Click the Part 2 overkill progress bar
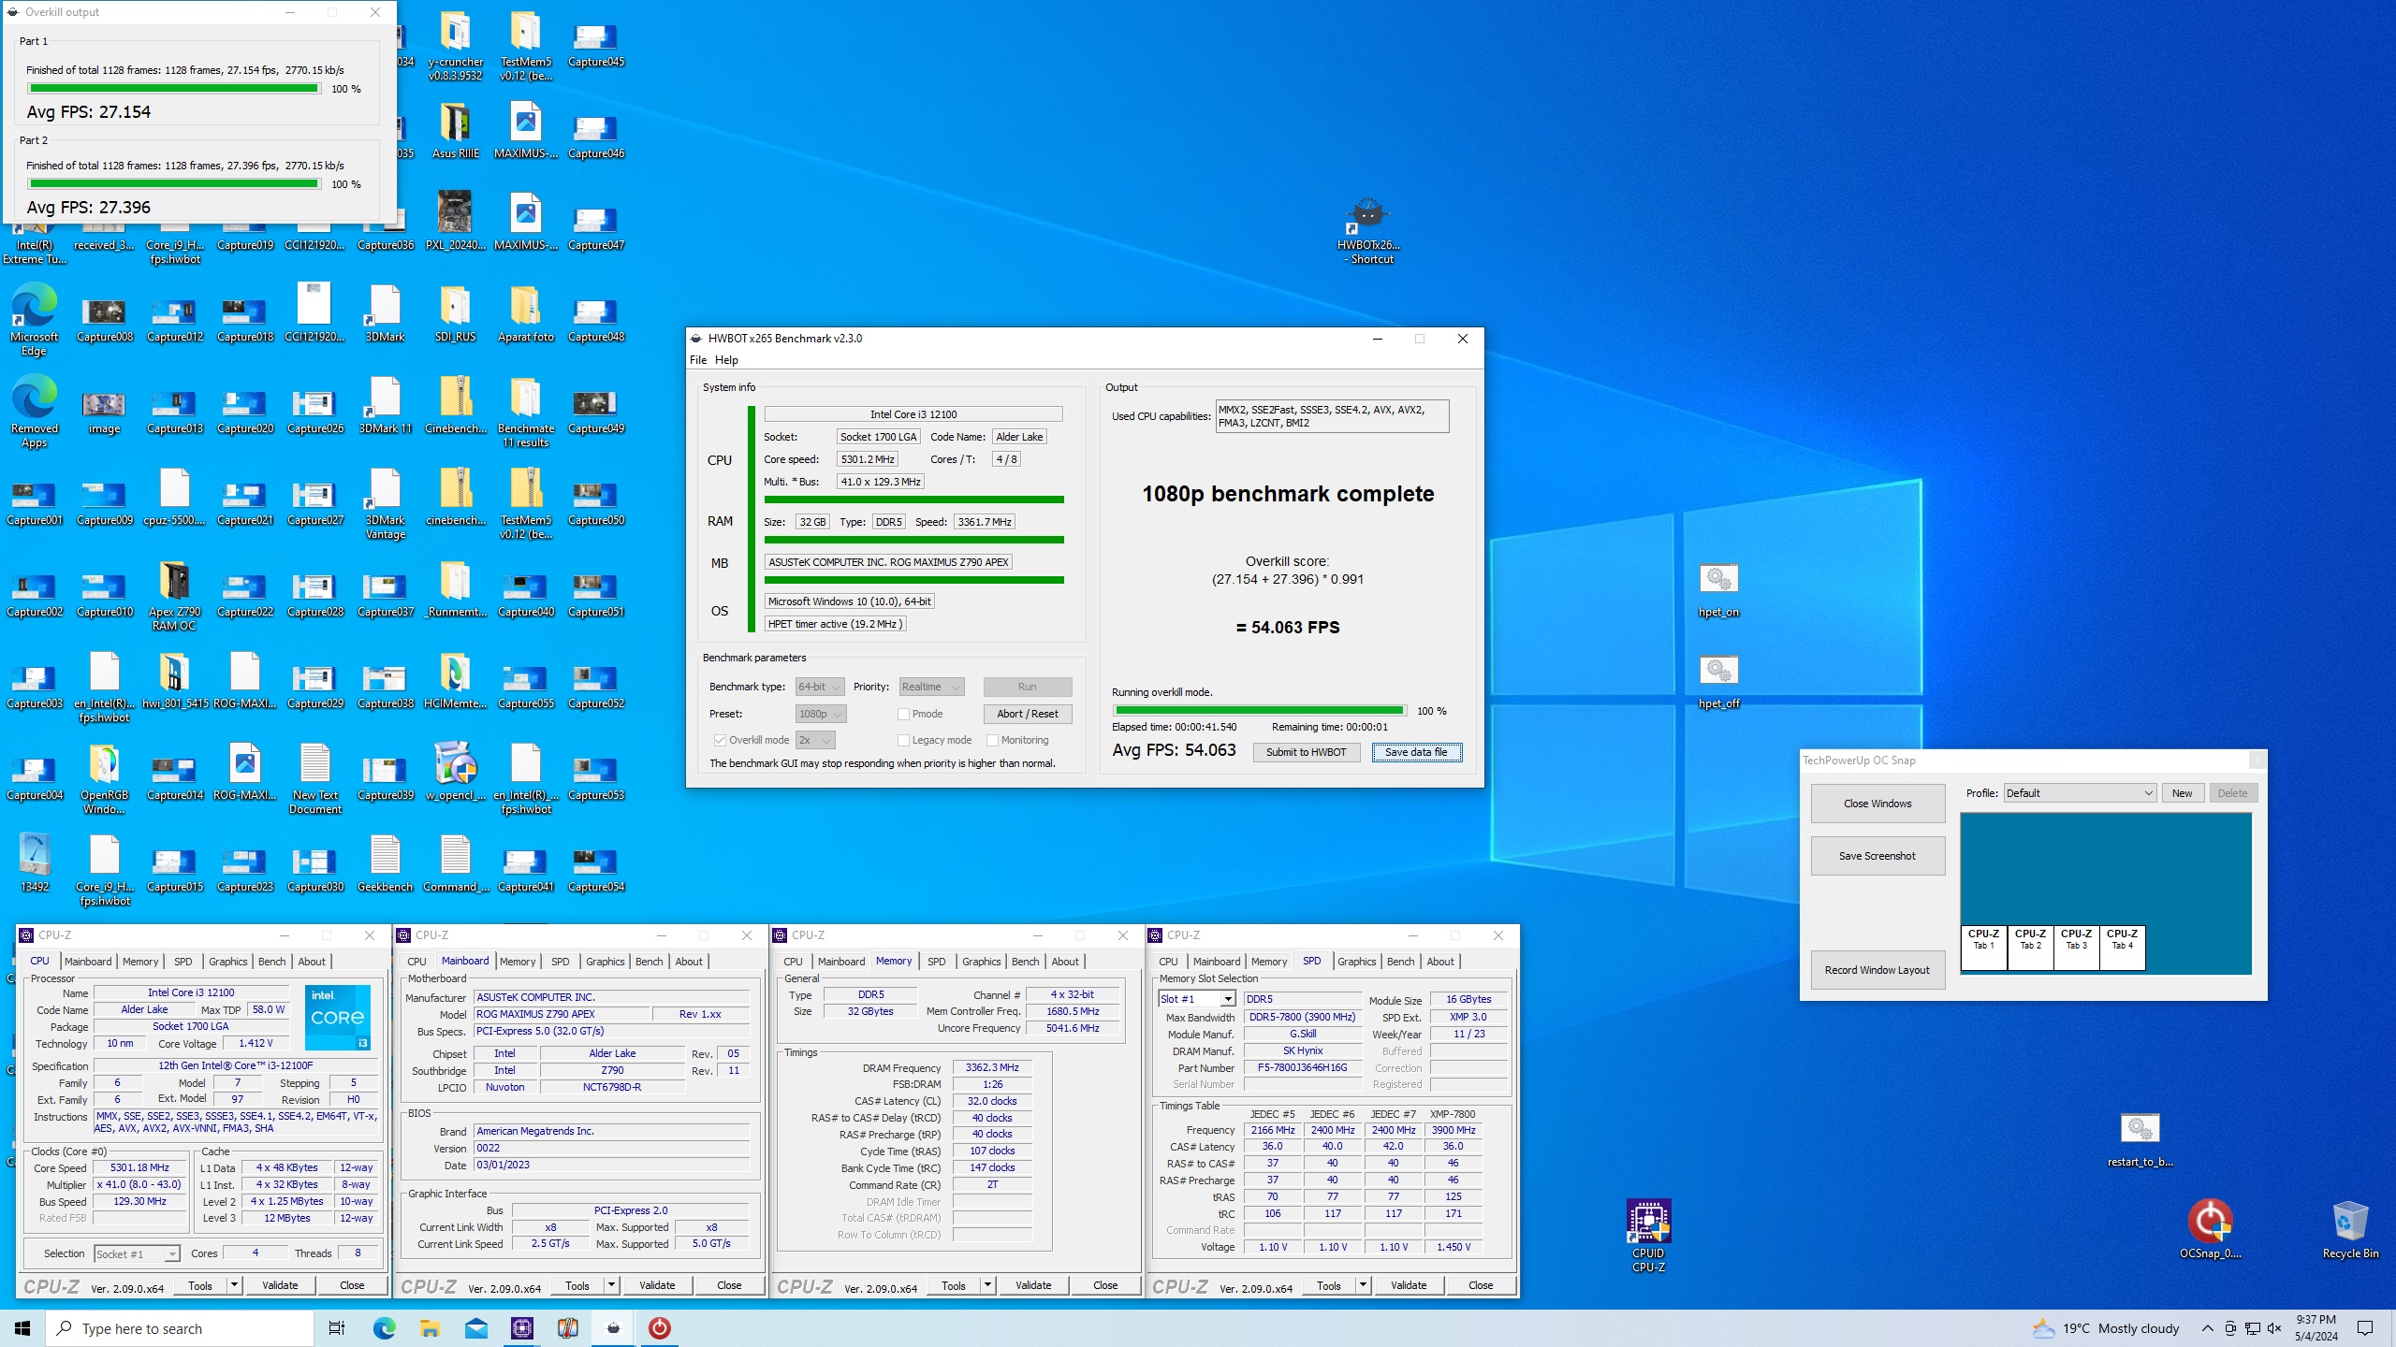Viewport: 2396px width, 1347px height. pos(174,184)
